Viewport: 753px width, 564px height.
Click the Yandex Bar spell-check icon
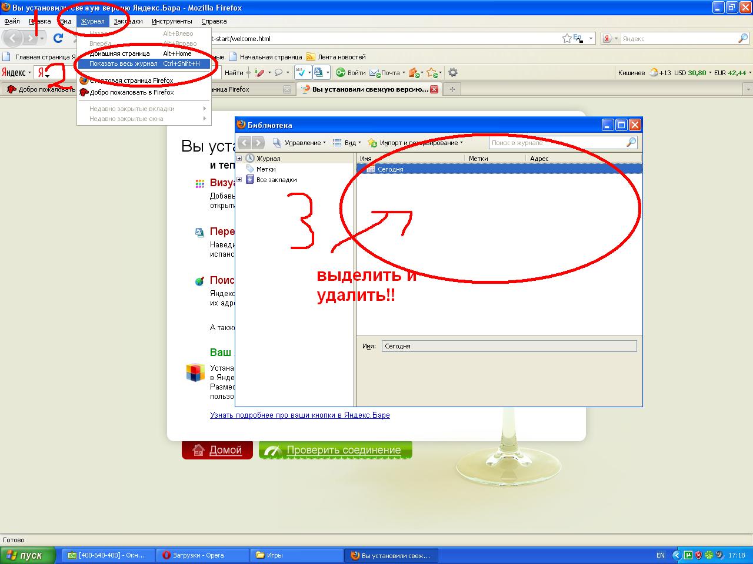(x=301, y=73)
